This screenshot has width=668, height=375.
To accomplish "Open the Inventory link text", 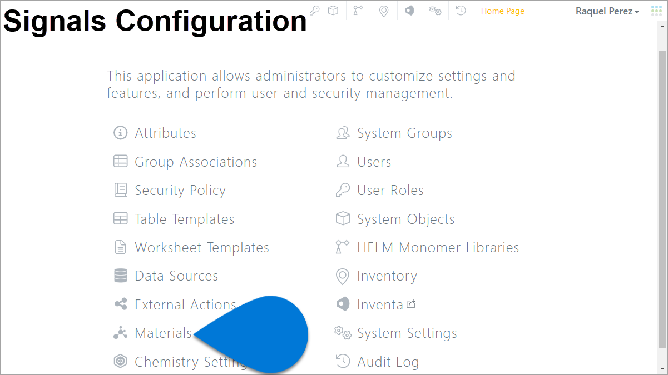I will [x=387, y=276].
